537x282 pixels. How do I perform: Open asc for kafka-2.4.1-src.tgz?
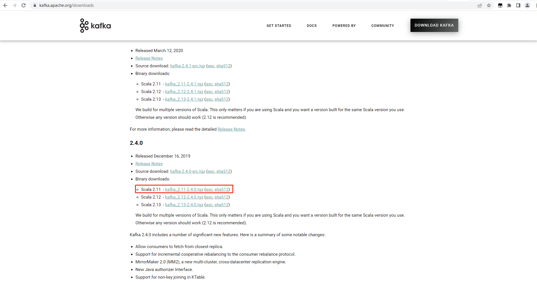point(211,66)
